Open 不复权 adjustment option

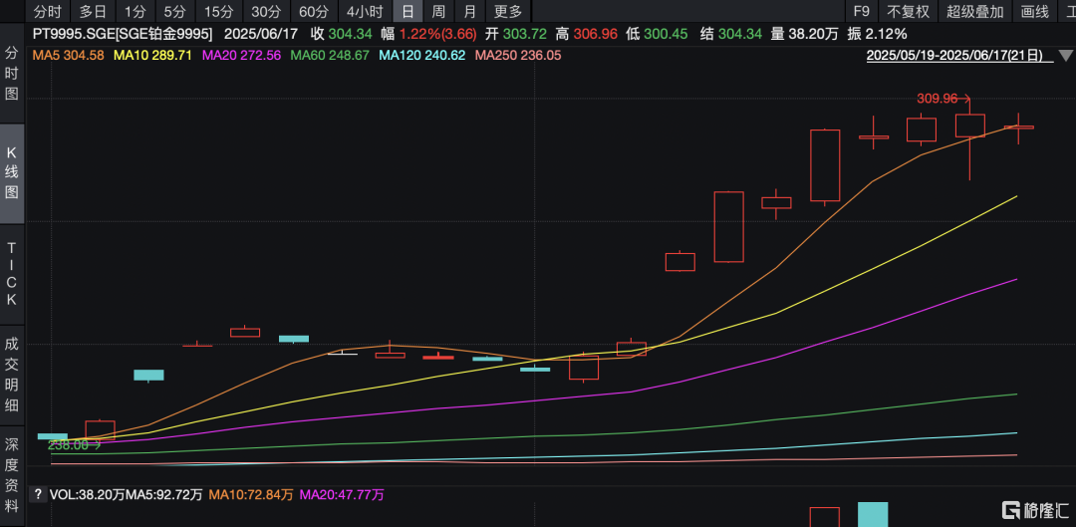point(908,11)
